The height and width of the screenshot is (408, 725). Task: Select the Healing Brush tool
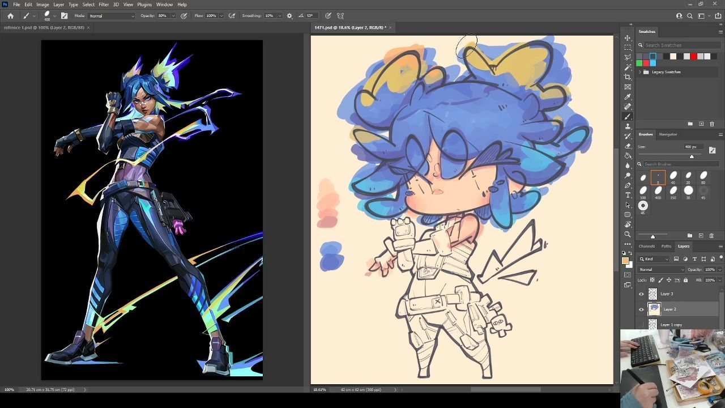click(628, 107)
